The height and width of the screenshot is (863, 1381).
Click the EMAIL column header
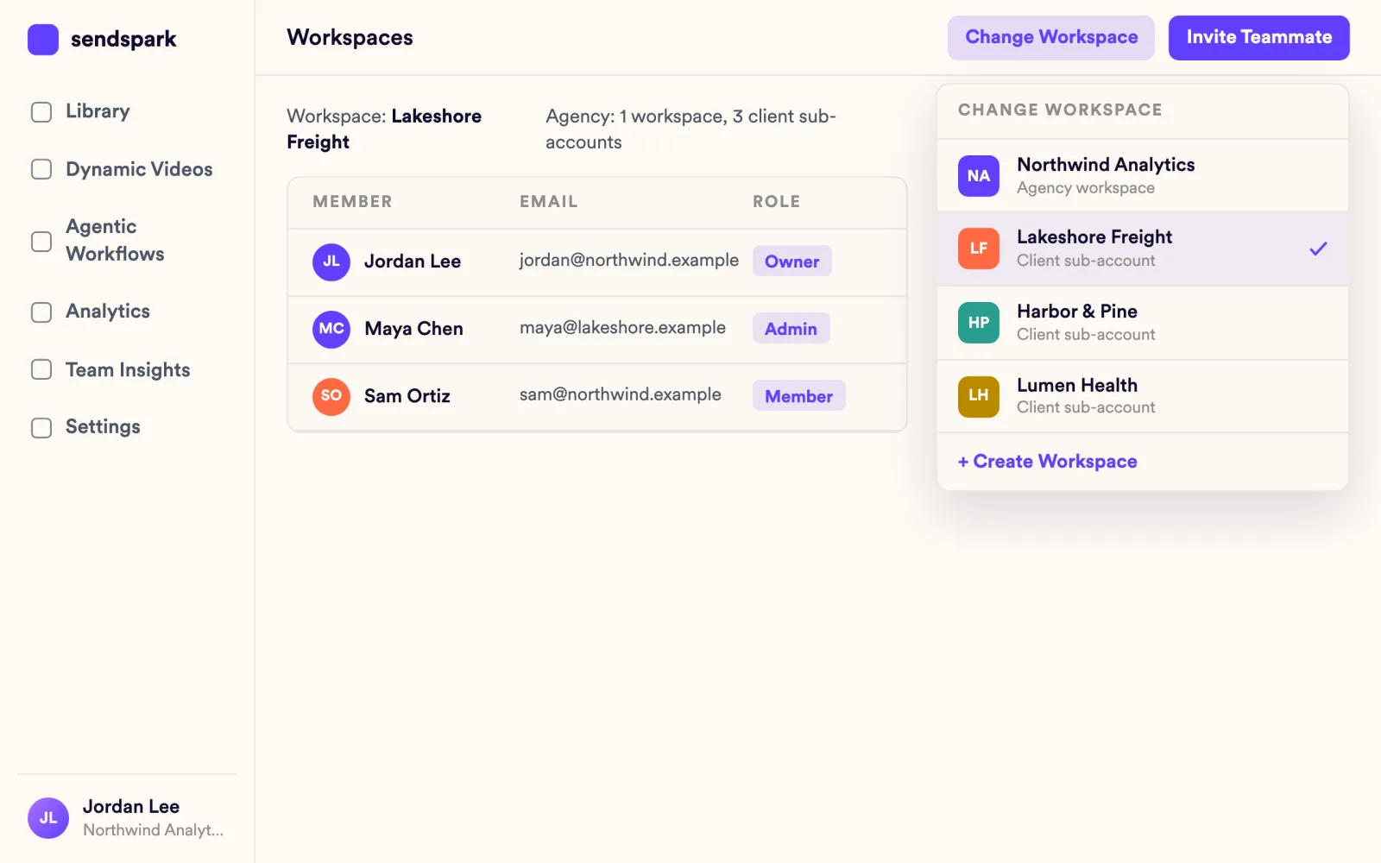[x=548, y=202]
